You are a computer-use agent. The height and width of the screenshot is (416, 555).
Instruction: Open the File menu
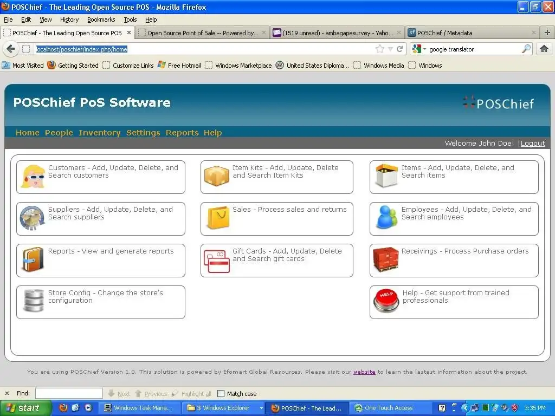(x=8, y=19)
